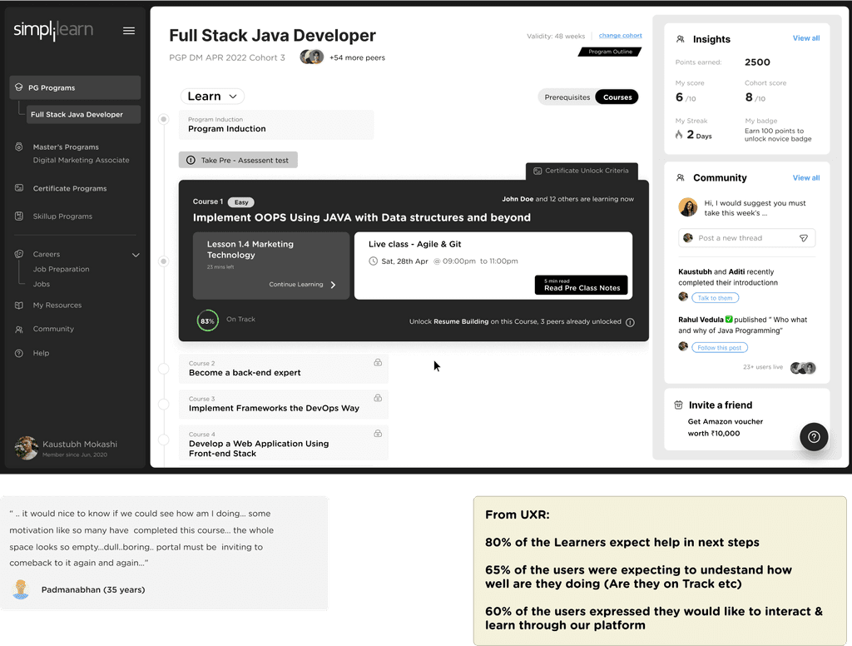The height and width of the screenshot is (646, 852).
Task: Open Jobs under Careers
Action: pos(42,284)
